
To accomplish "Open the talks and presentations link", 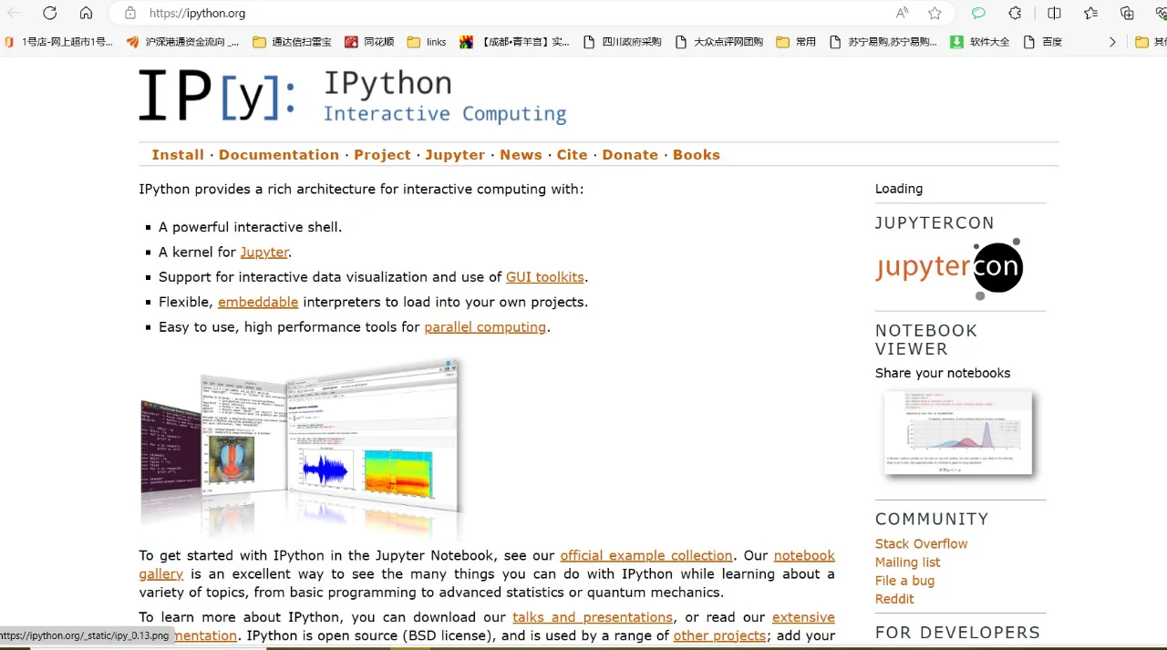I will [593, 617].
